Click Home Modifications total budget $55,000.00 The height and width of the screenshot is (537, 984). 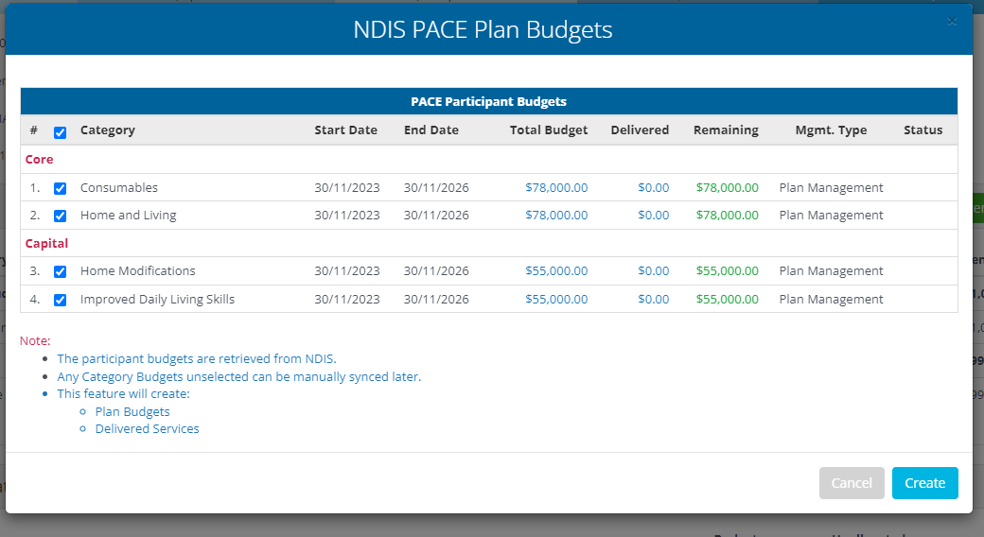tap(556, 271)
